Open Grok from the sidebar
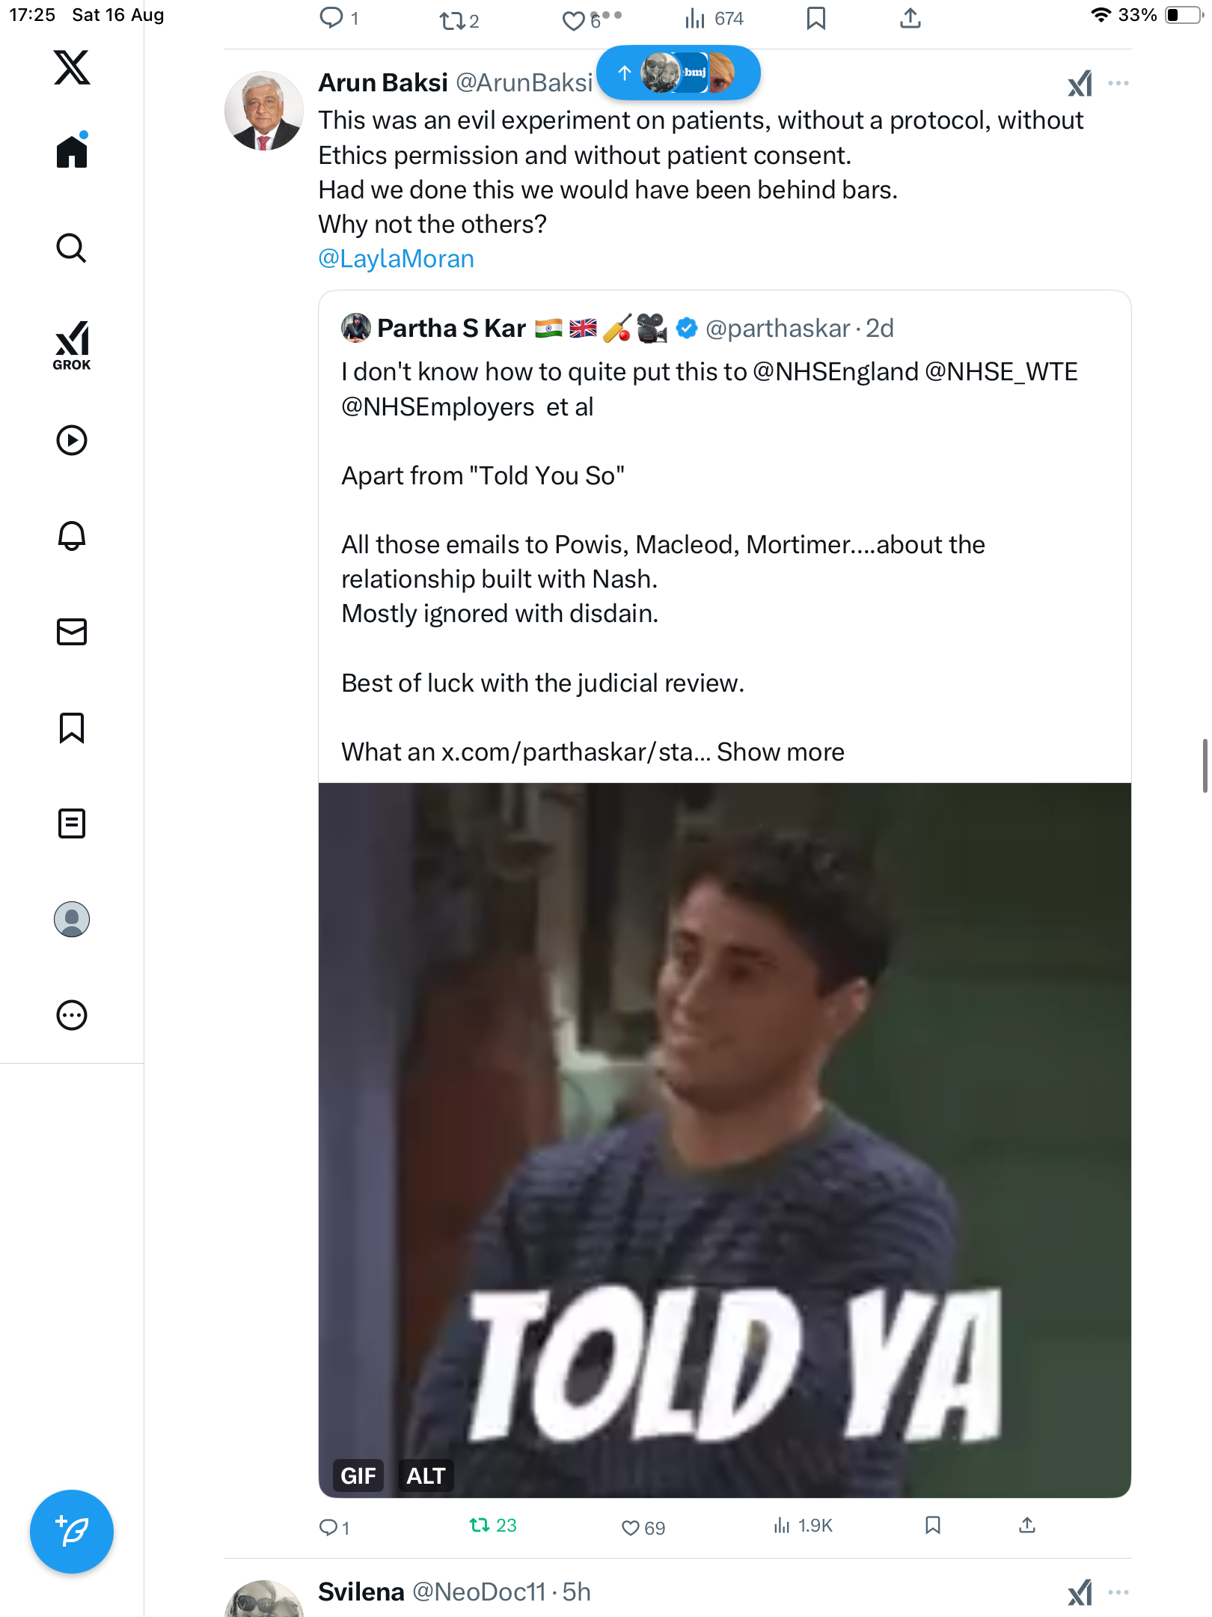 pos(72,345)
